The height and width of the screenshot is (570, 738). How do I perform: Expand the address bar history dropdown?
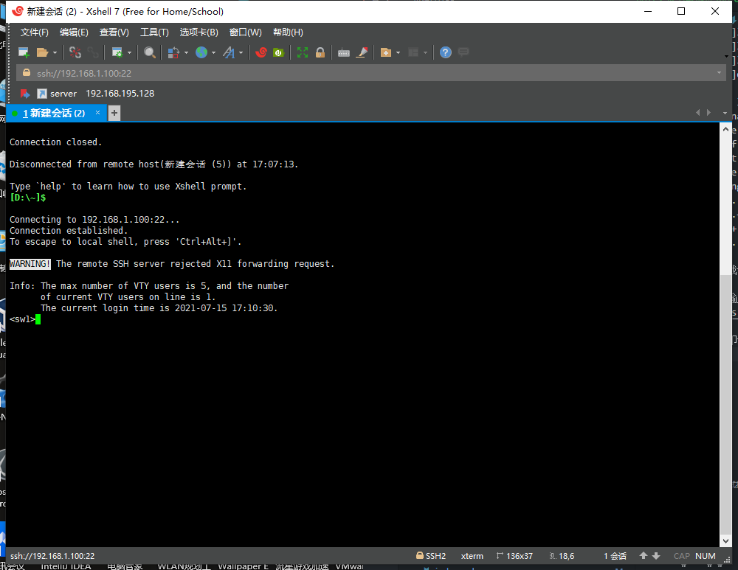pos(719,73)
